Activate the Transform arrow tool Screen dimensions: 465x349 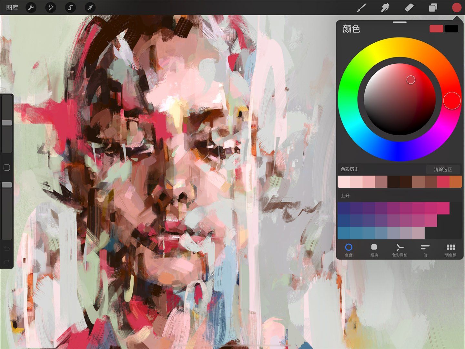pos(89,7)
